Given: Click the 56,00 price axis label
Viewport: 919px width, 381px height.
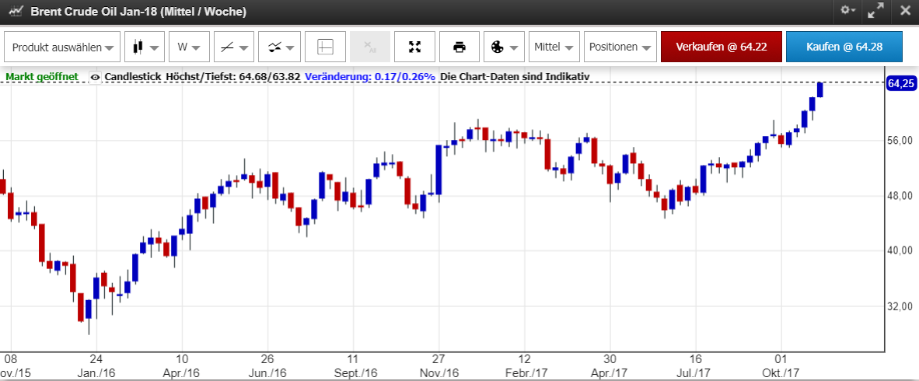Looking at the screenshot, I should click(x=900, y=141).
